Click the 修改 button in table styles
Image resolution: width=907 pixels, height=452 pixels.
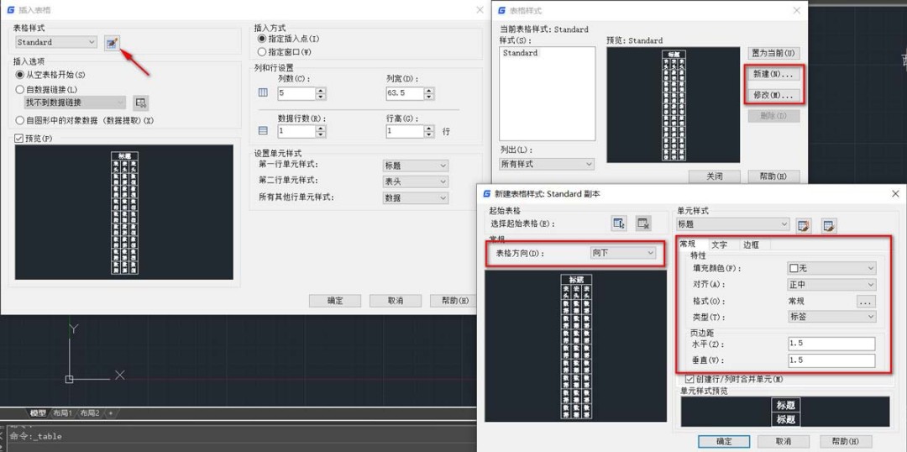(x=772, y=95)
